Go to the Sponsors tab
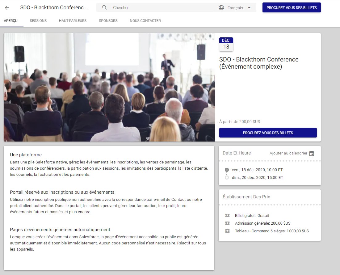Viewport: 340px width, 275px height. (108, 21)
